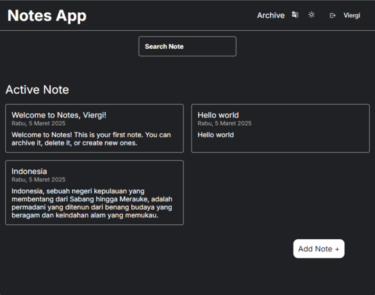This screenshot has height=295, width=375.
Task: Click the Hello world note card body
Action: (216, 135)
